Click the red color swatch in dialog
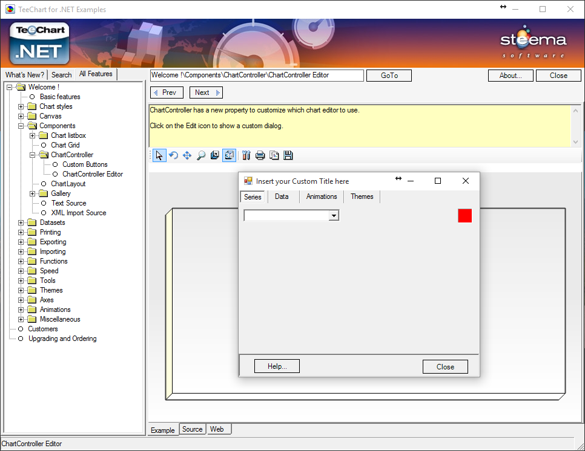The height and width of the screenshot is (451, 585). (x=465, y=216)
